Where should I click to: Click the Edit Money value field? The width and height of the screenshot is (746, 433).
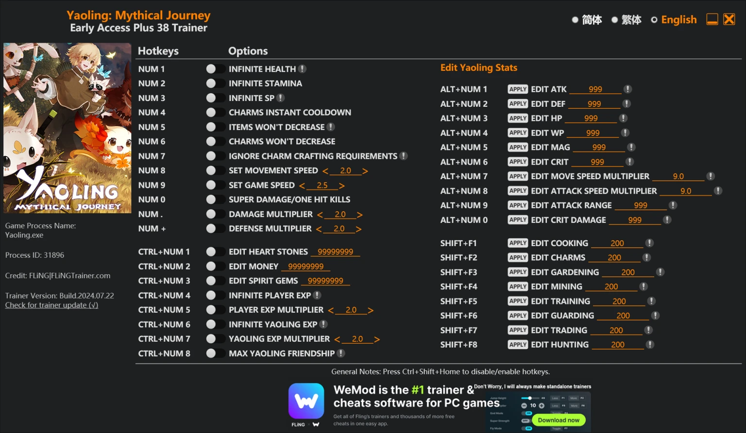[306, 266]
